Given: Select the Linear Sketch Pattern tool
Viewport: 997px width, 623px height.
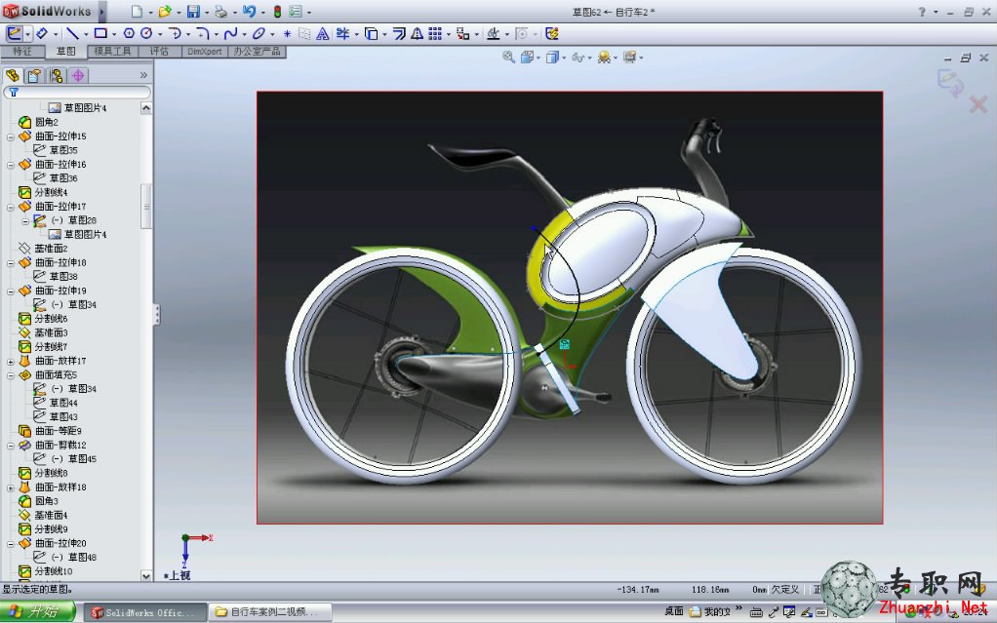Looking at the screenshot, I should (435, 34).
